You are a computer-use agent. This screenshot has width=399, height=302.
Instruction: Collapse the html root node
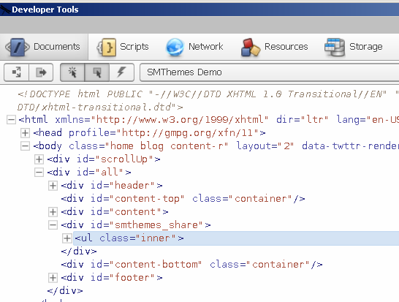point(11,119)
